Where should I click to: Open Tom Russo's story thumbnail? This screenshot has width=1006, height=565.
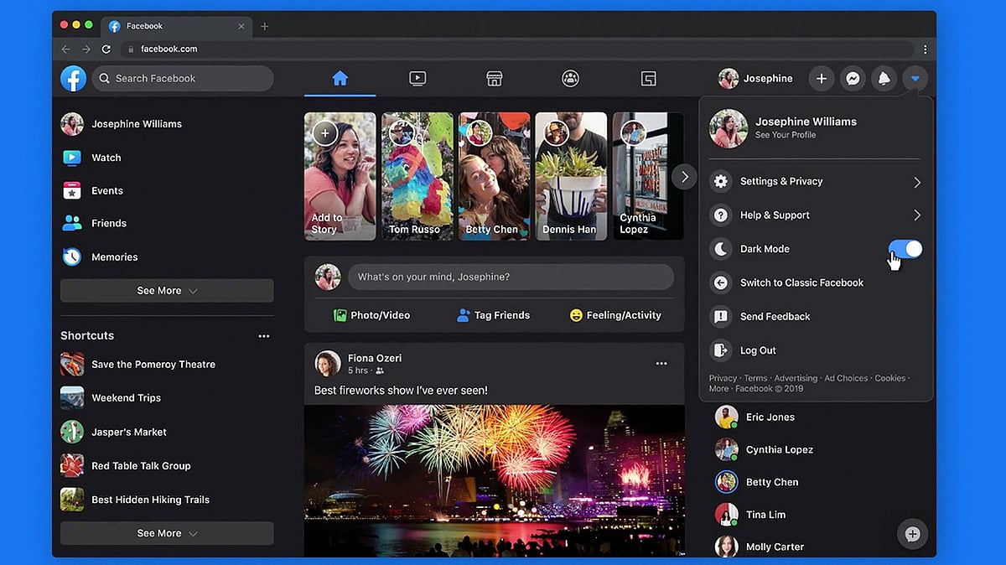pos(417,176)
